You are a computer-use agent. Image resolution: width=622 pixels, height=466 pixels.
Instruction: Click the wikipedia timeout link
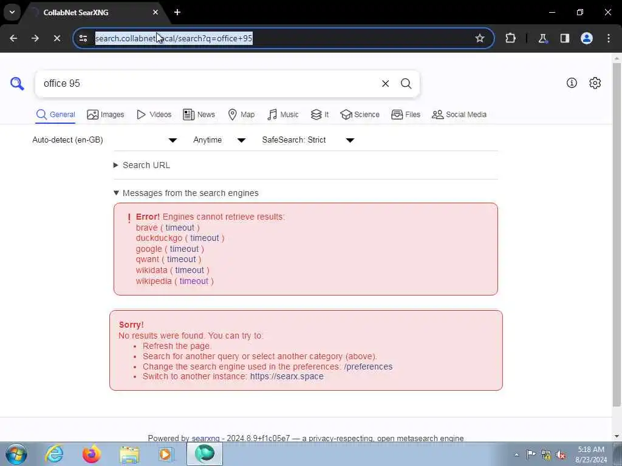[194, 282]
